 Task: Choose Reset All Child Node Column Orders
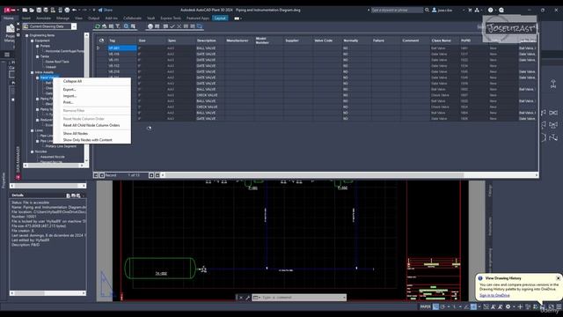(91, 125)
